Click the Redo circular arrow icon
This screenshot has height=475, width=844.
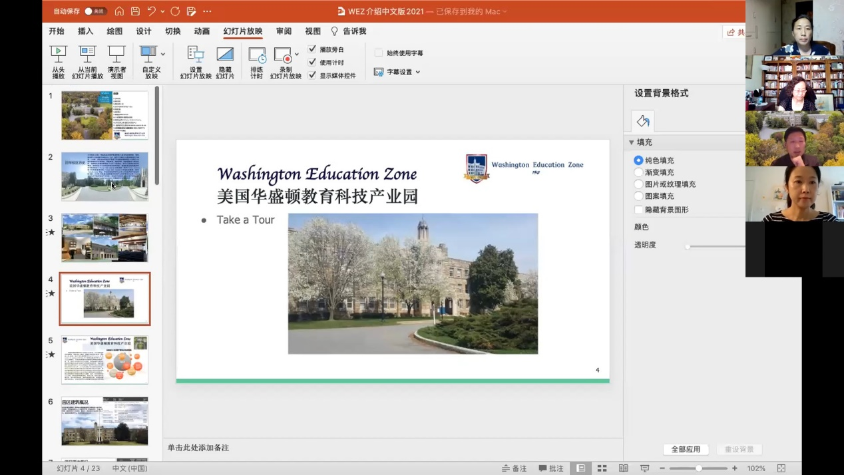tap(175, 11)
